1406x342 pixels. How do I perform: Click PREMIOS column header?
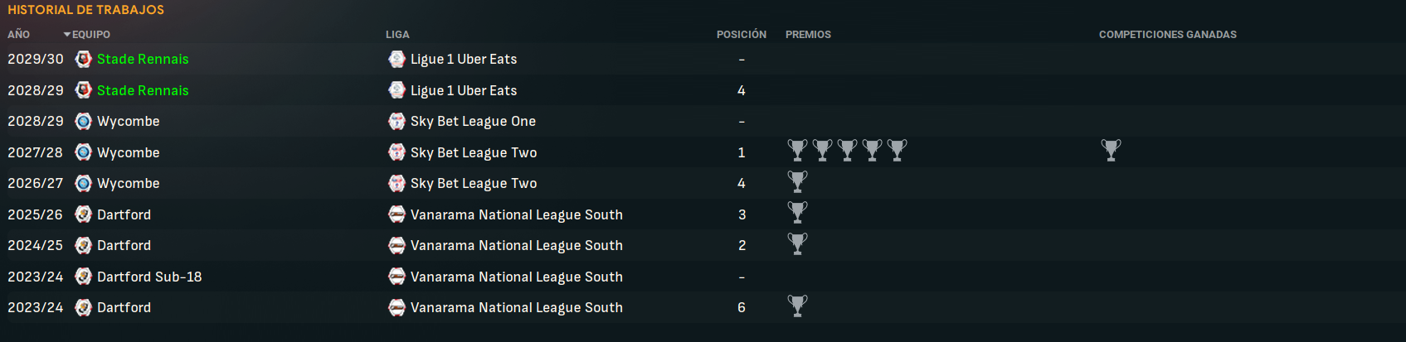808,35
